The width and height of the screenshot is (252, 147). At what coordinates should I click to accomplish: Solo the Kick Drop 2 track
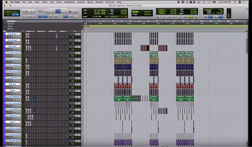tap(9, 43)
